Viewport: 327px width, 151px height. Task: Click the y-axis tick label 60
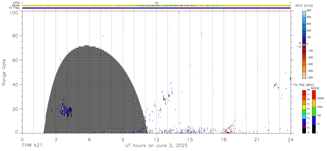coord(15,60)
